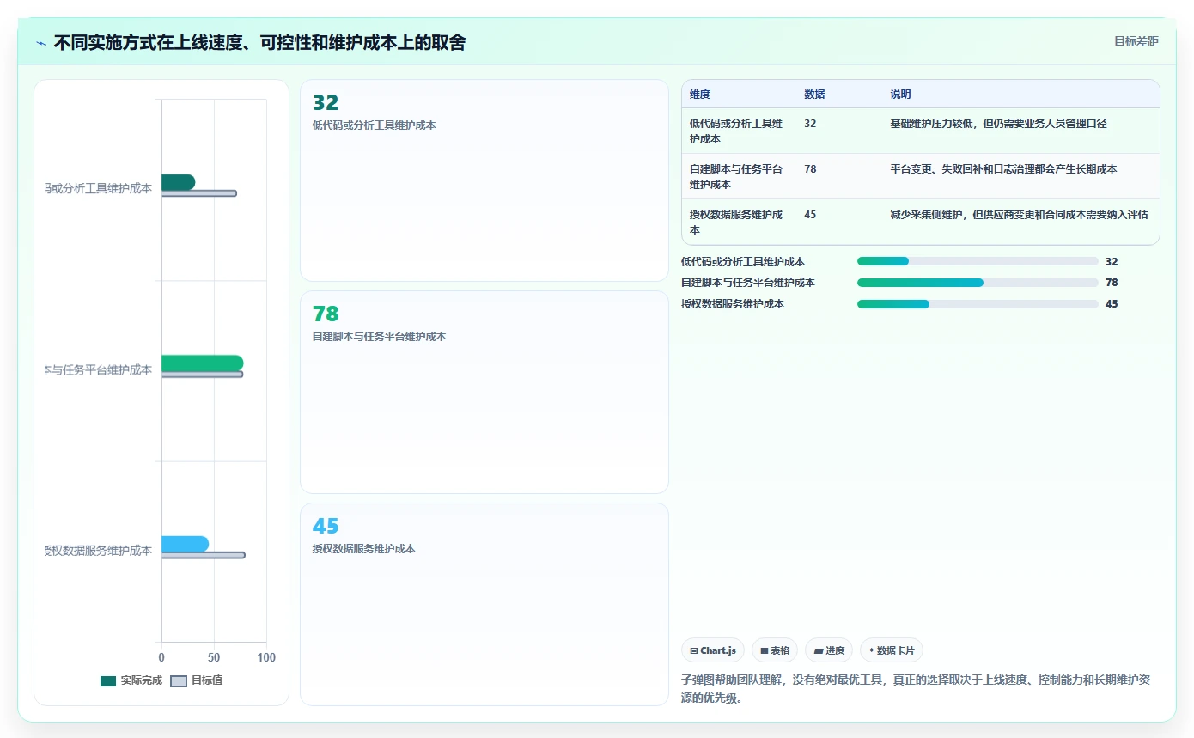Select the card showing value 78
The height and width of the screenshot is (738, 1194).
click(x=484, y=392)
